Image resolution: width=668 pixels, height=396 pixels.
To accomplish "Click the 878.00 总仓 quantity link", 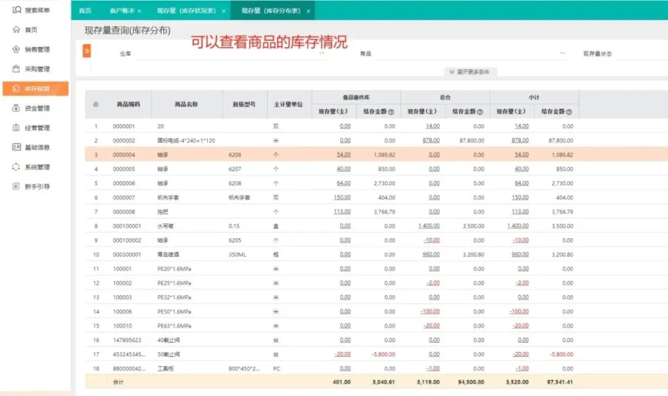I will tap(431, 140).
